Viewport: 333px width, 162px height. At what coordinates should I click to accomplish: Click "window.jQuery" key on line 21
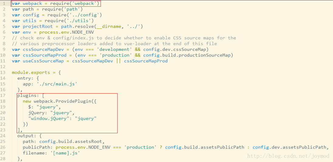pos(49,118)
